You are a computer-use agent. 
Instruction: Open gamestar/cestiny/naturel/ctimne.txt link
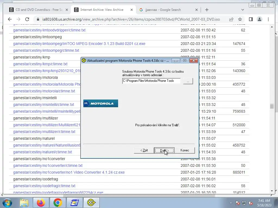point(42,152)
